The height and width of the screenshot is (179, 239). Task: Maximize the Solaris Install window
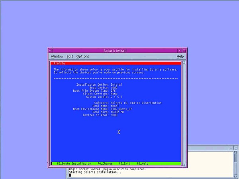(x=184, y=51)
